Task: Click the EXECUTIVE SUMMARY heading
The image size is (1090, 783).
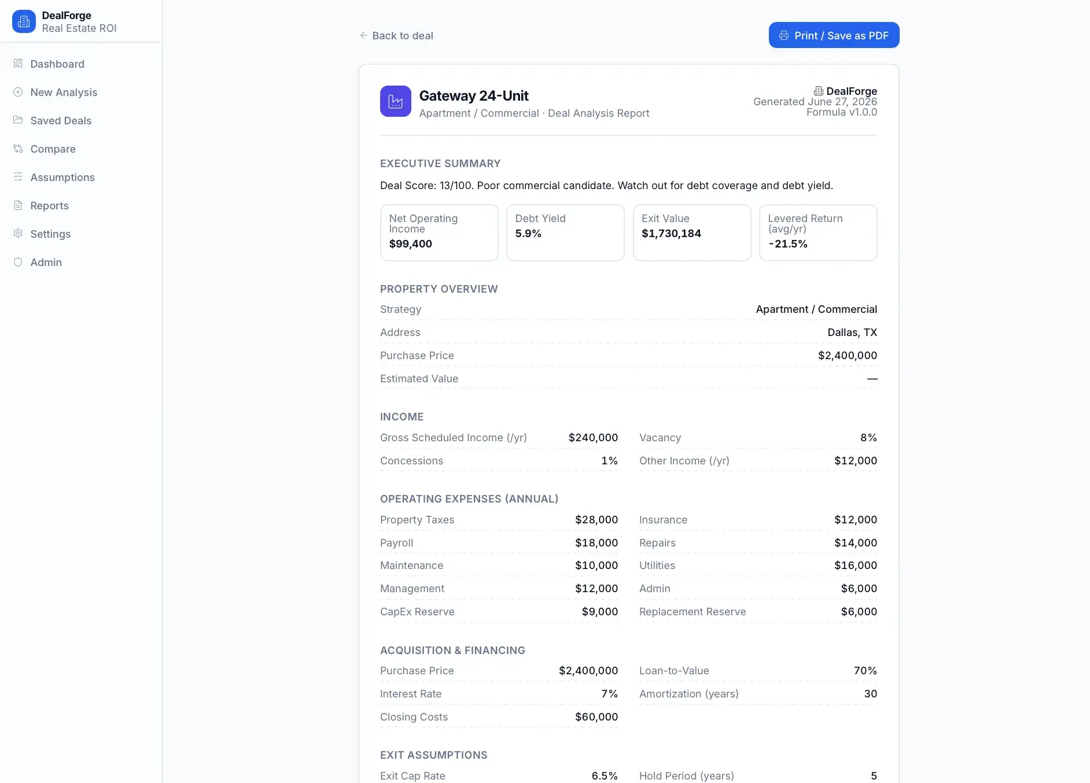Action: coord(440,164)
